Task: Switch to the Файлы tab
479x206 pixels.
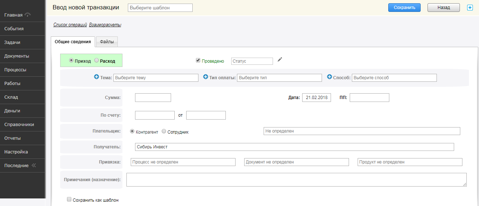Action: point(107,42)
